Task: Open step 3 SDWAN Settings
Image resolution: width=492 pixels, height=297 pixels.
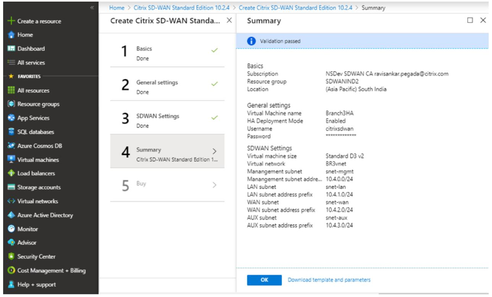Action: coord(167,118)
